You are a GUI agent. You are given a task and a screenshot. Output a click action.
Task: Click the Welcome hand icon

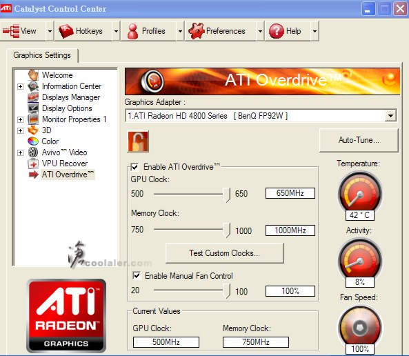pyautogui.click(x=33, y=75)
